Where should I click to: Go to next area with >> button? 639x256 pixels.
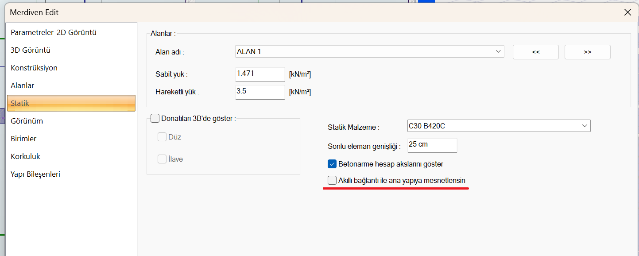pyautogui.click(x=587, y=52)
